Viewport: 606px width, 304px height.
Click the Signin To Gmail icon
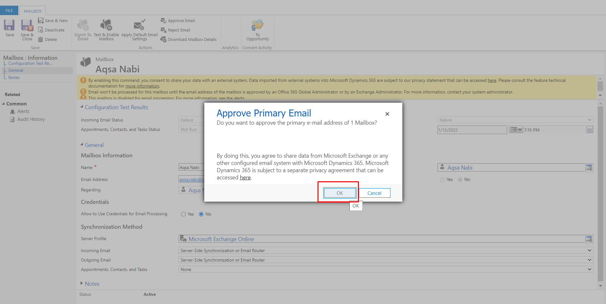click(83, 25)
